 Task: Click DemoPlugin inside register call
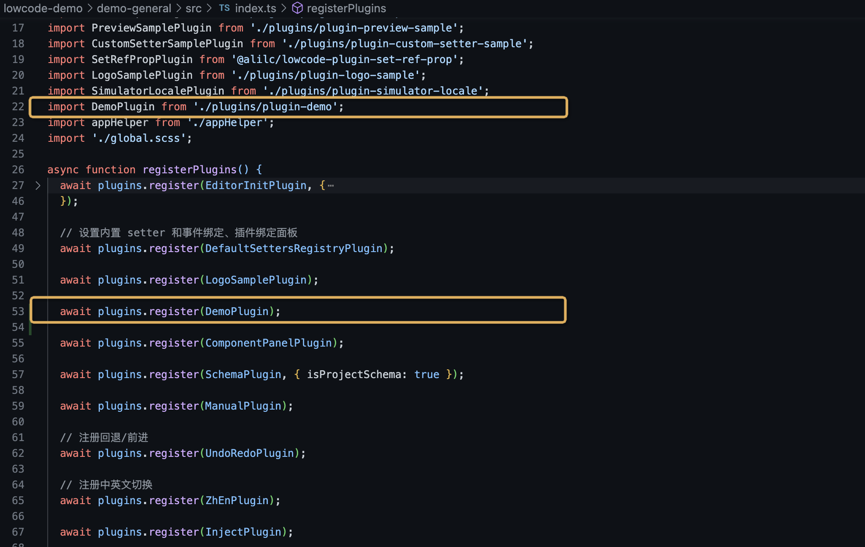236,312
